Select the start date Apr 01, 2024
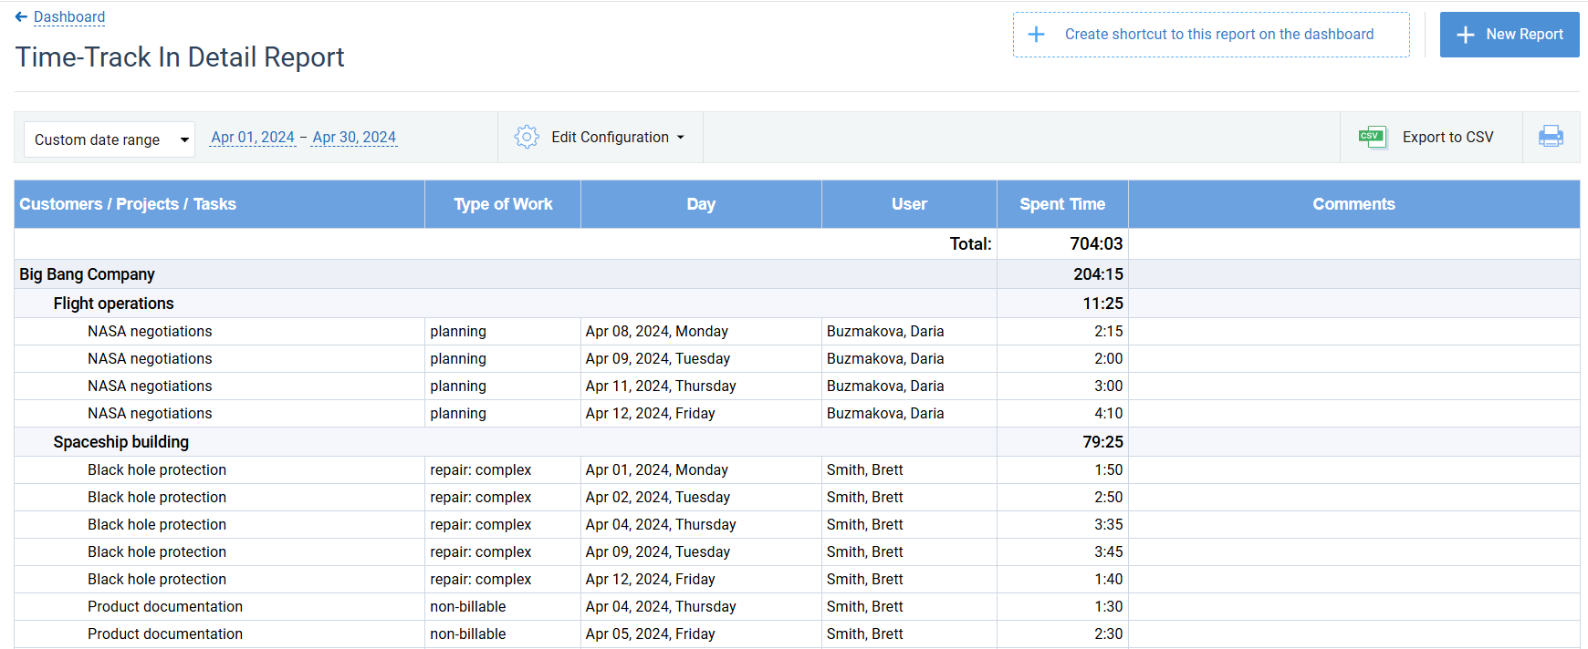The height and width of the screenshot is (649, 1588). [x=253, y=138]
